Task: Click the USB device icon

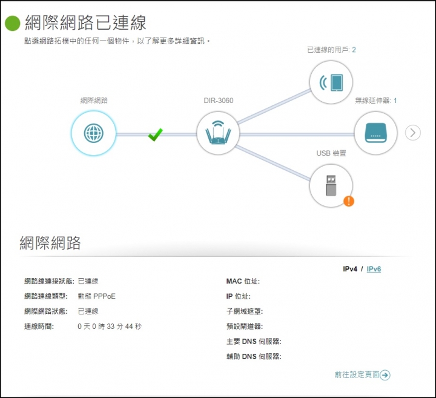Action: click(331, 185)
